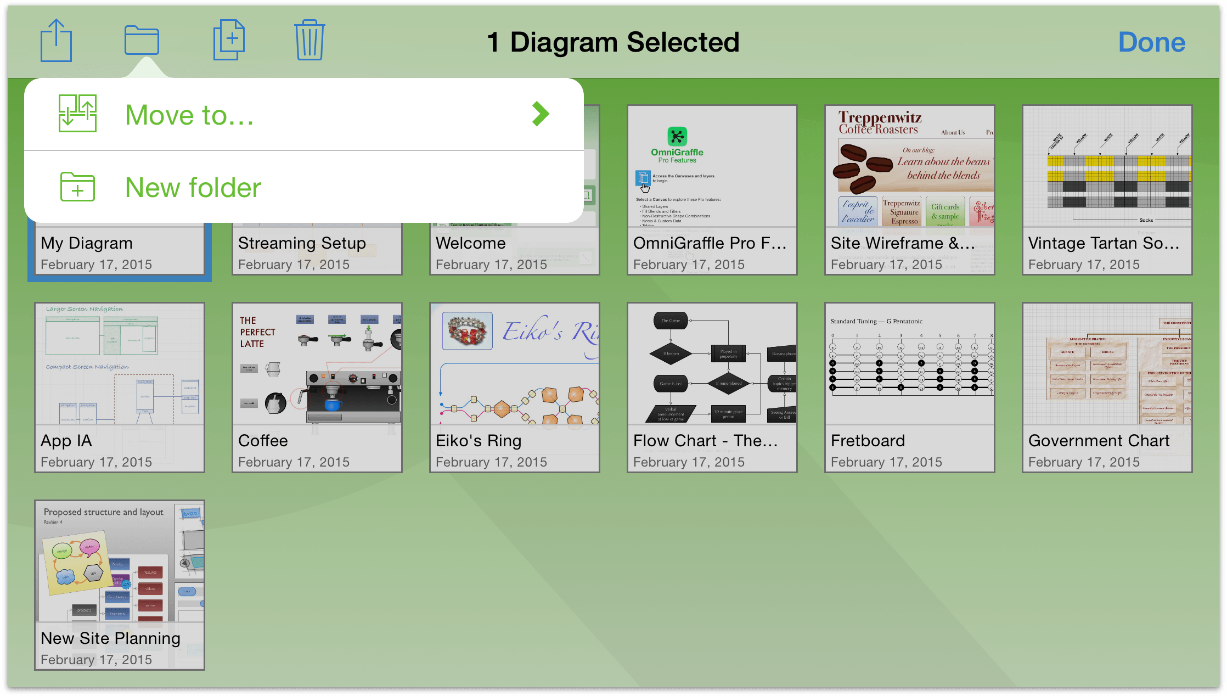Click the Move to icon in popup
The height and width of the screenshot is (696, 1227).
point(78,115)
